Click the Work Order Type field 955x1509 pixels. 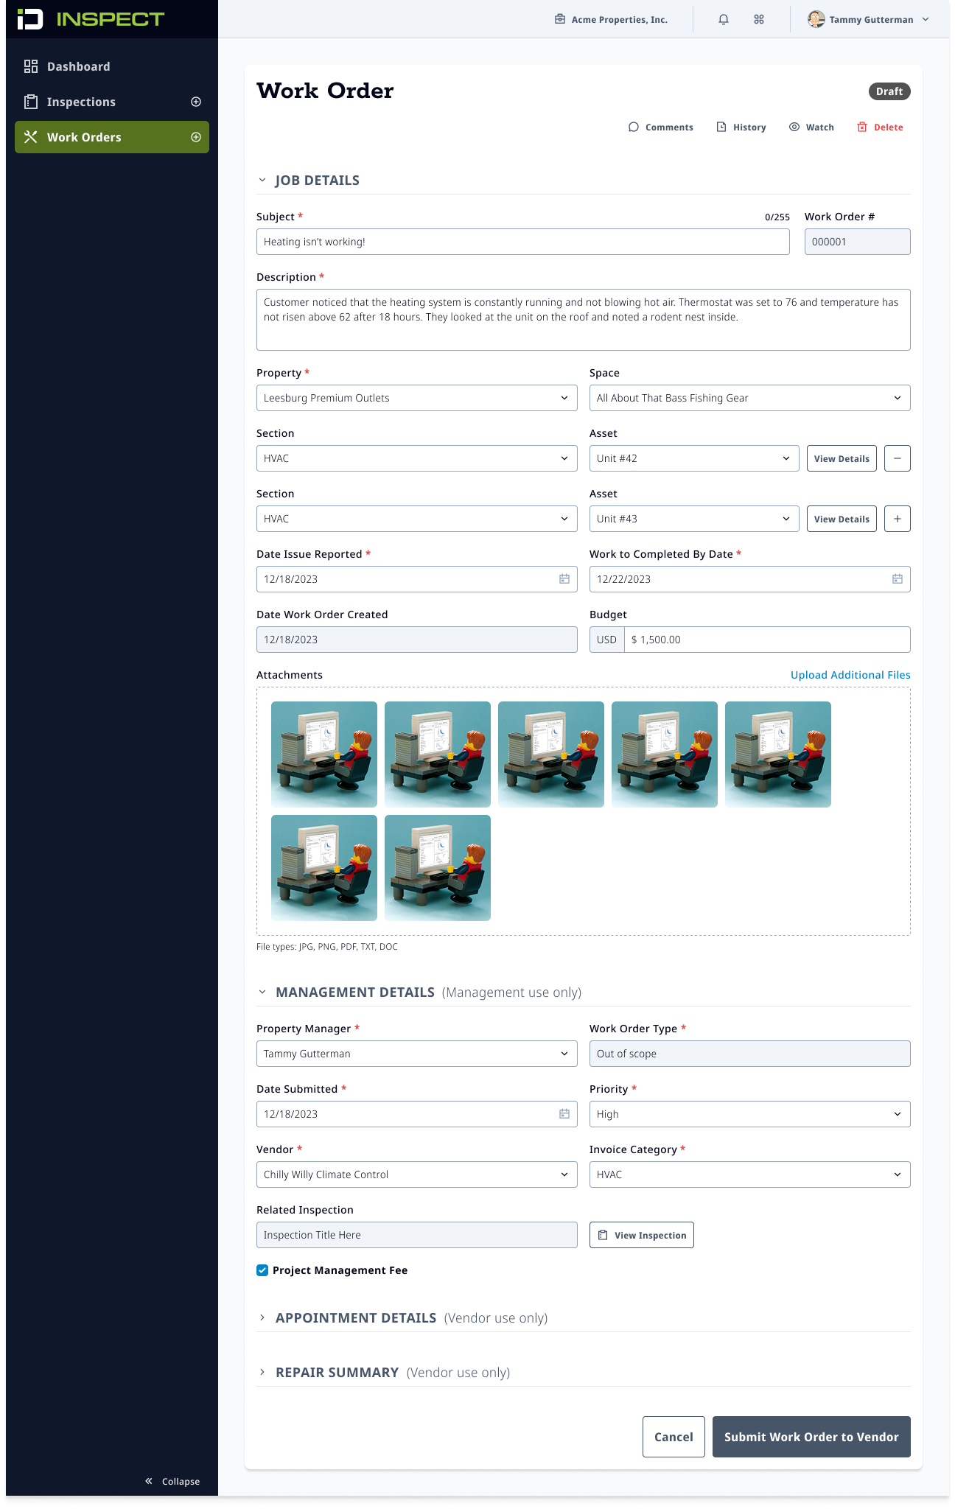750,1054
